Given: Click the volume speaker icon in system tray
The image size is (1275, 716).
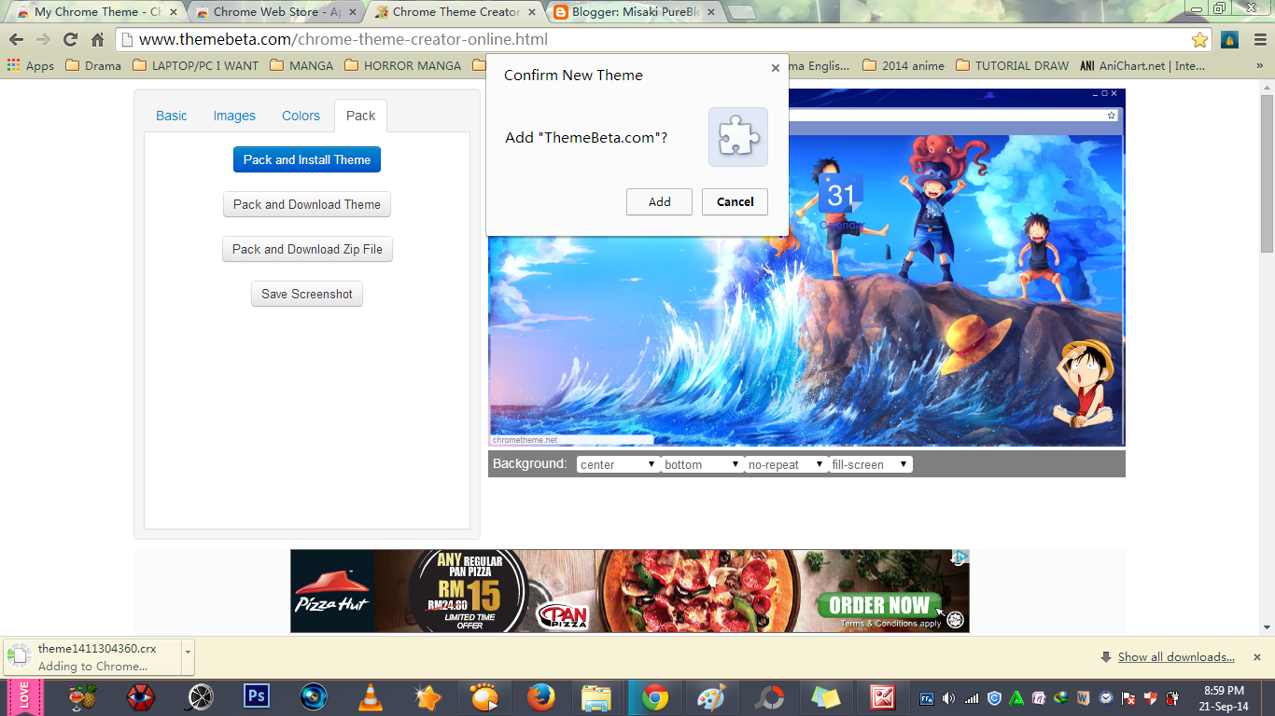Looking at the screenshot, I should pyautogui.click(x=949, y=698).
